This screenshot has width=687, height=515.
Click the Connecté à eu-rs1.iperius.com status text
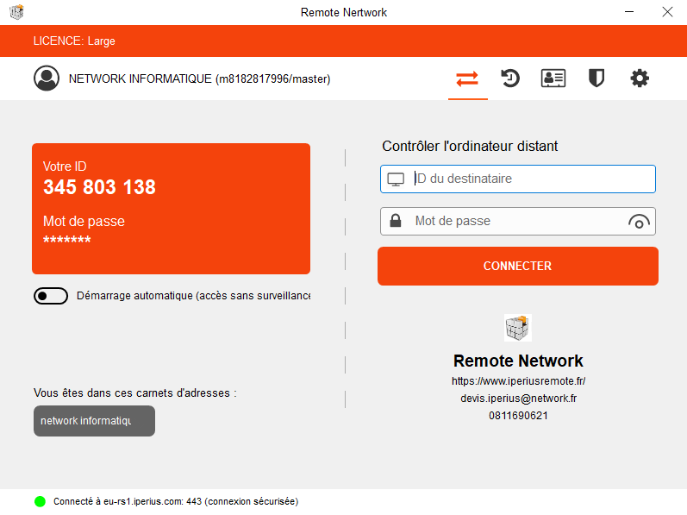point(176,501)
